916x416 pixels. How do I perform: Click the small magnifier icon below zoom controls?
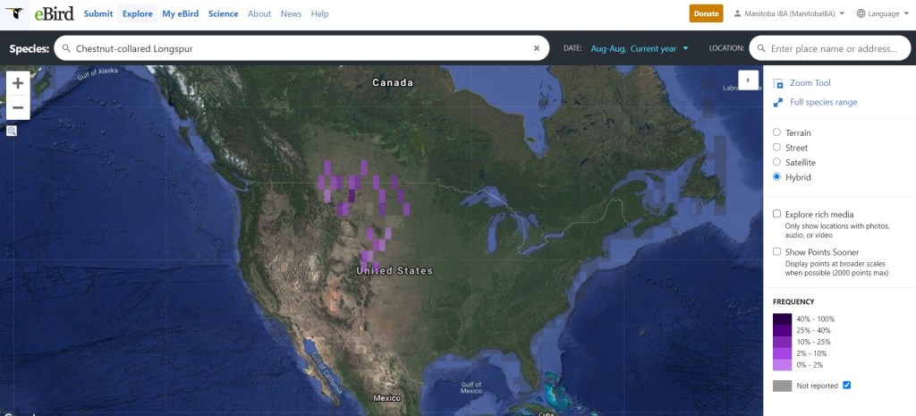[12, 131]
